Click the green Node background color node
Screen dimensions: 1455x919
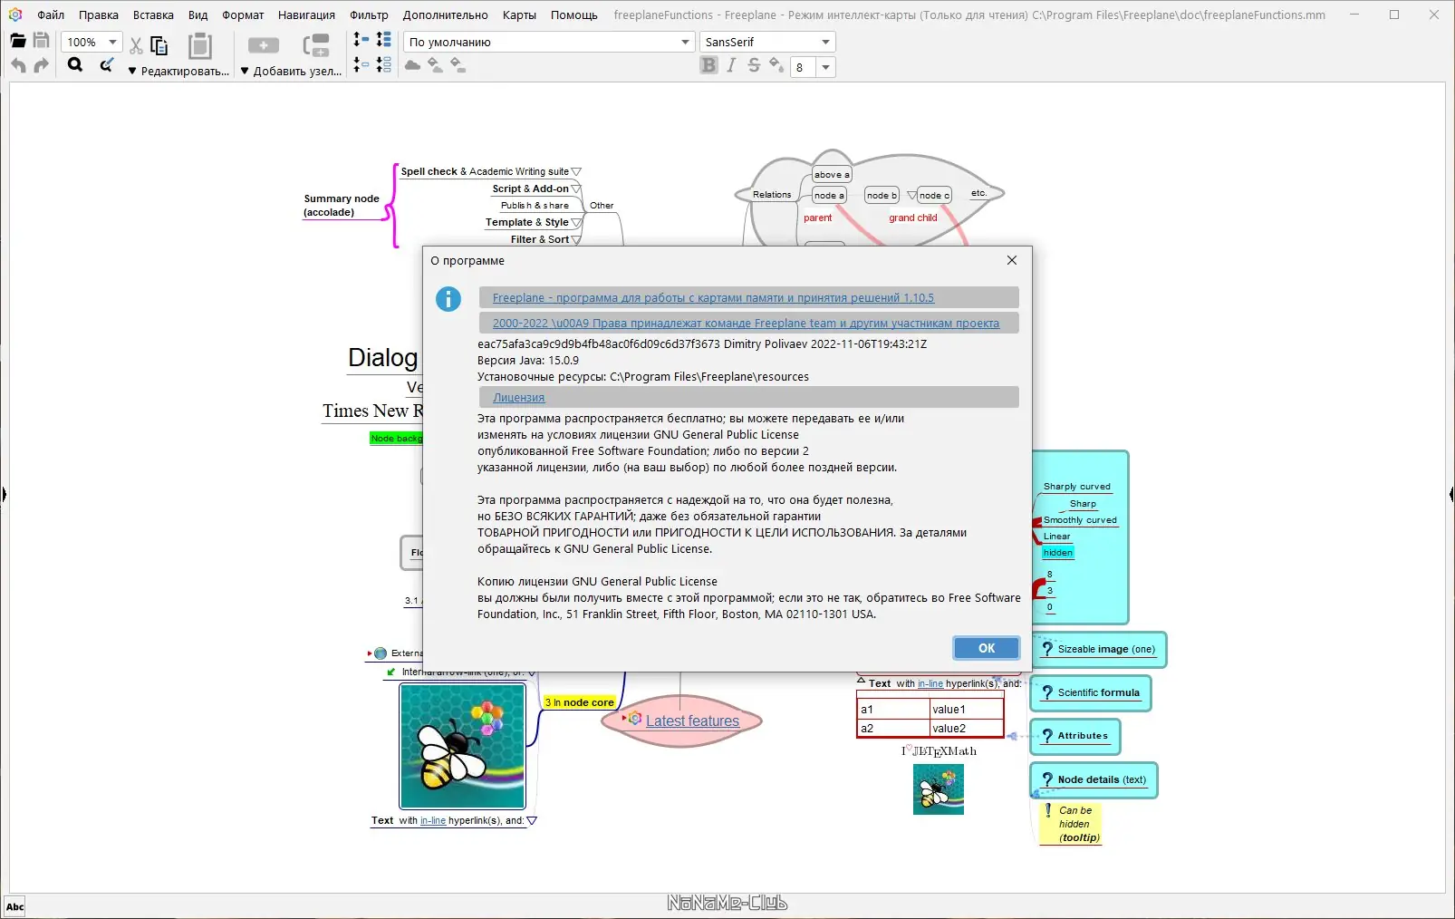point(396,439)
